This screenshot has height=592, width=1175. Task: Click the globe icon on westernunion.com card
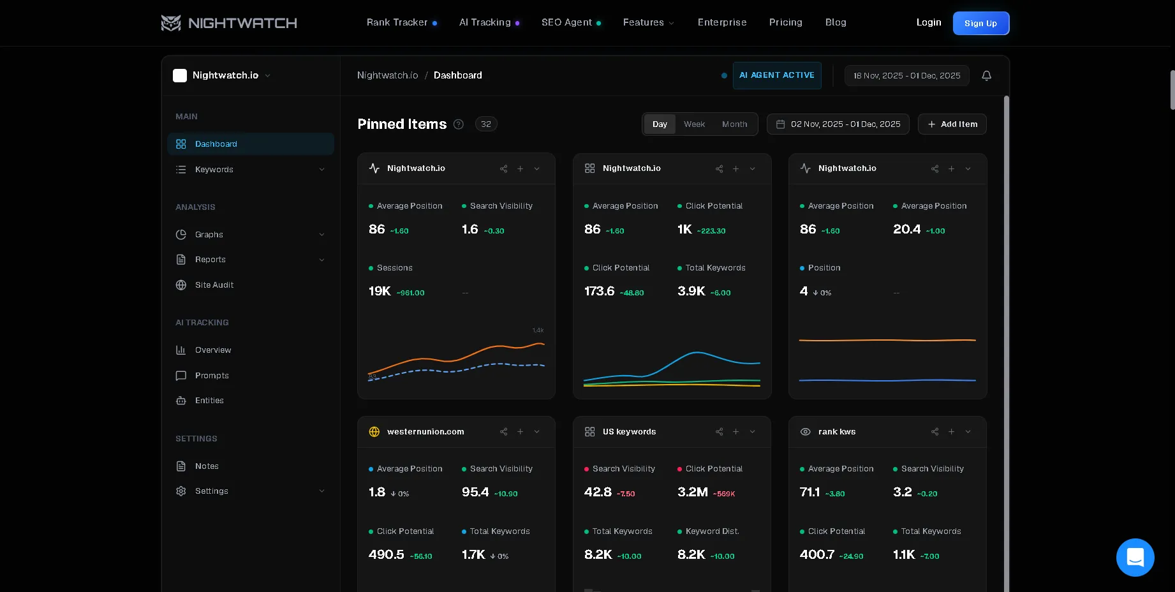[374, 432]
